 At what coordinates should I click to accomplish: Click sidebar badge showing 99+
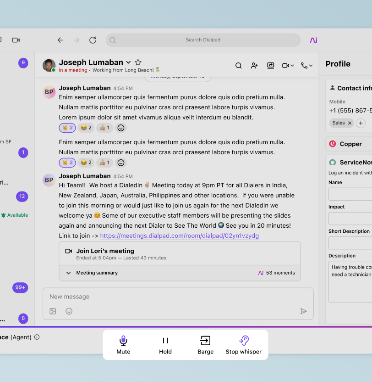tap(20, 287)
